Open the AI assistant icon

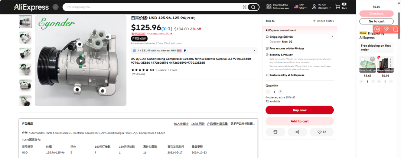377,29
